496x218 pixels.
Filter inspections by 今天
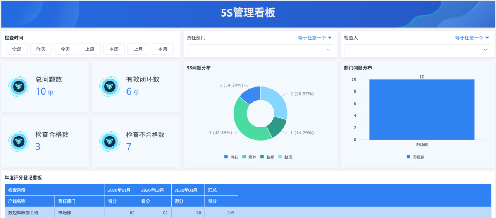[65, 49]
